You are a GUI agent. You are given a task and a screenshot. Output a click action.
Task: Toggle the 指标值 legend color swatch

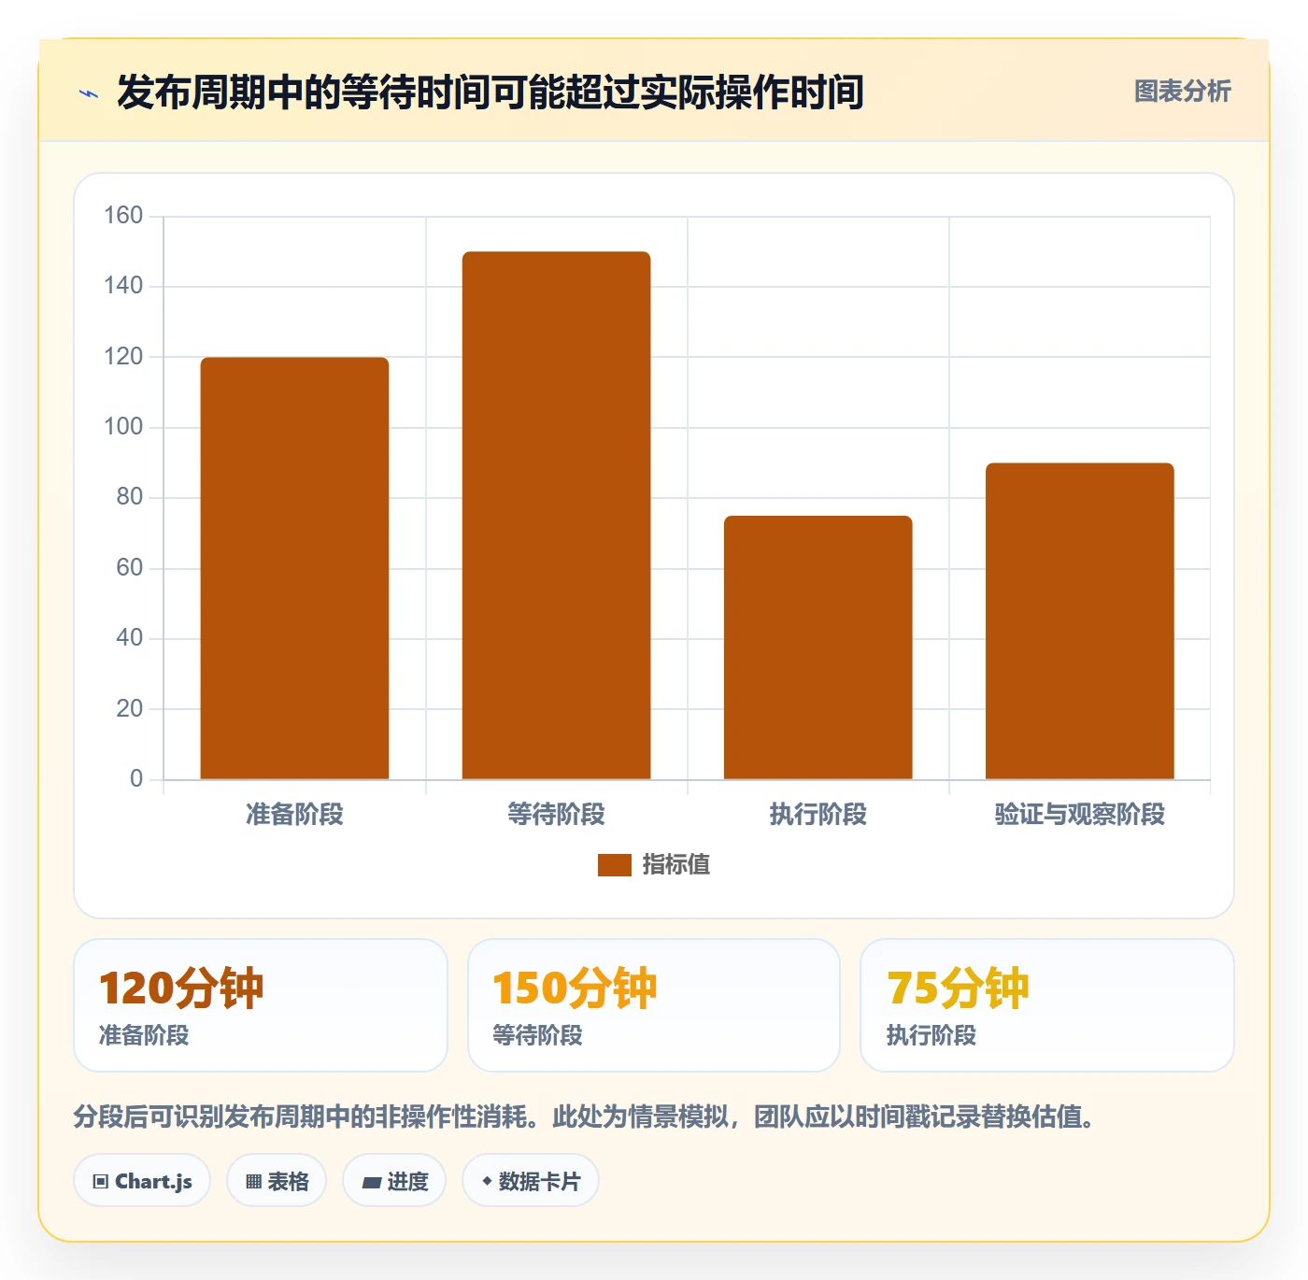click(614, 865)
